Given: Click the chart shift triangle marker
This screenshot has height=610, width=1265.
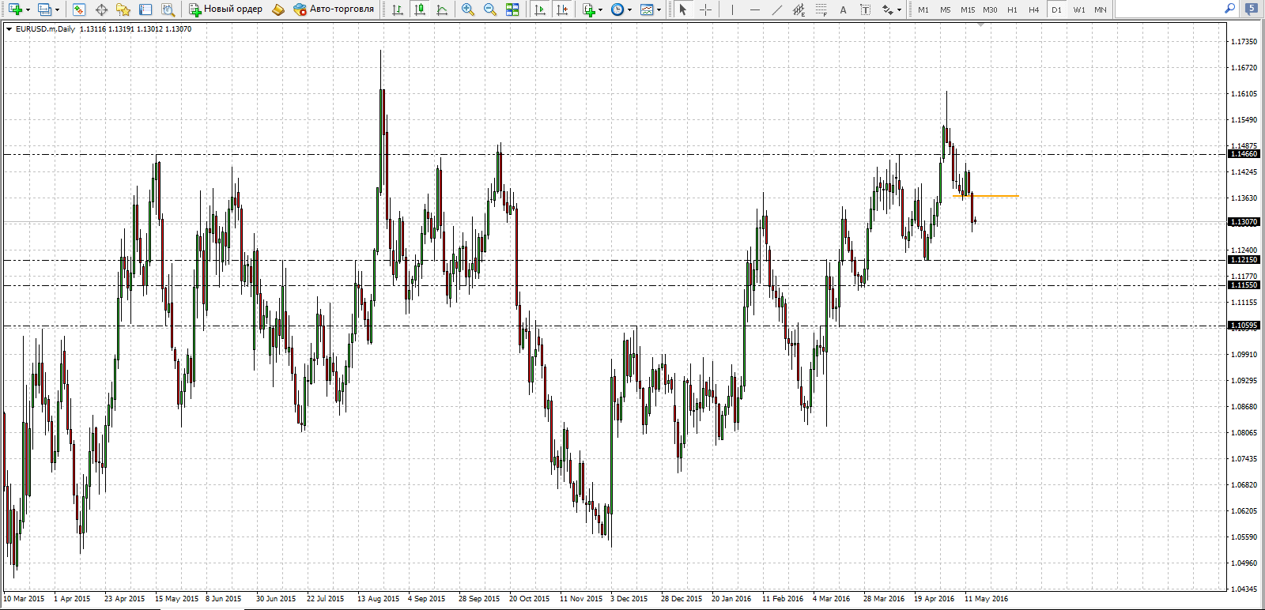Looking at the screenshot, I should (980, 25).
